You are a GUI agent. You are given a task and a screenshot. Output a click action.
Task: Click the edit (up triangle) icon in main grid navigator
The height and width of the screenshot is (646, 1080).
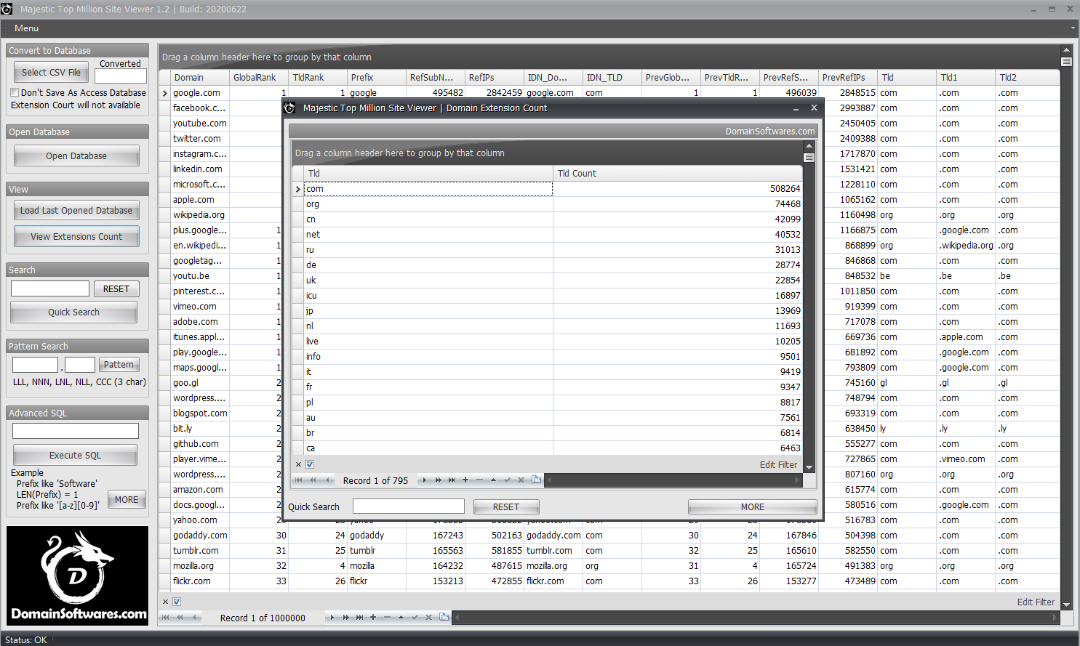401,618
